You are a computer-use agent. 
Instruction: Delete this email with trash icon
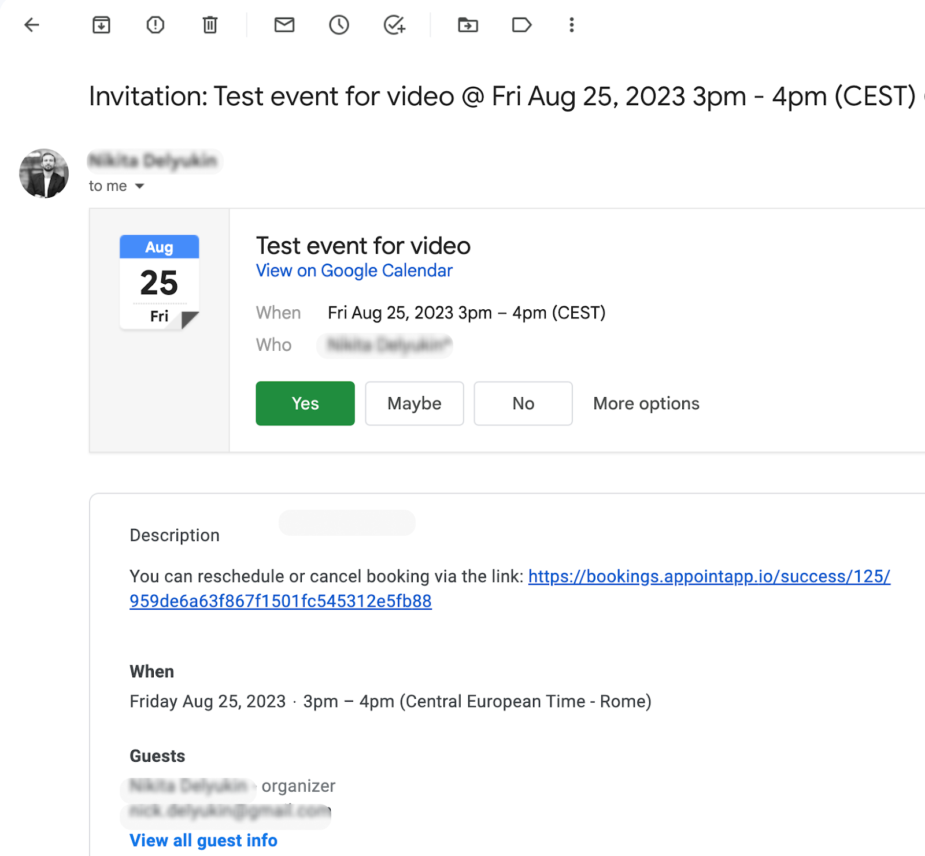(x=210, y=25)
